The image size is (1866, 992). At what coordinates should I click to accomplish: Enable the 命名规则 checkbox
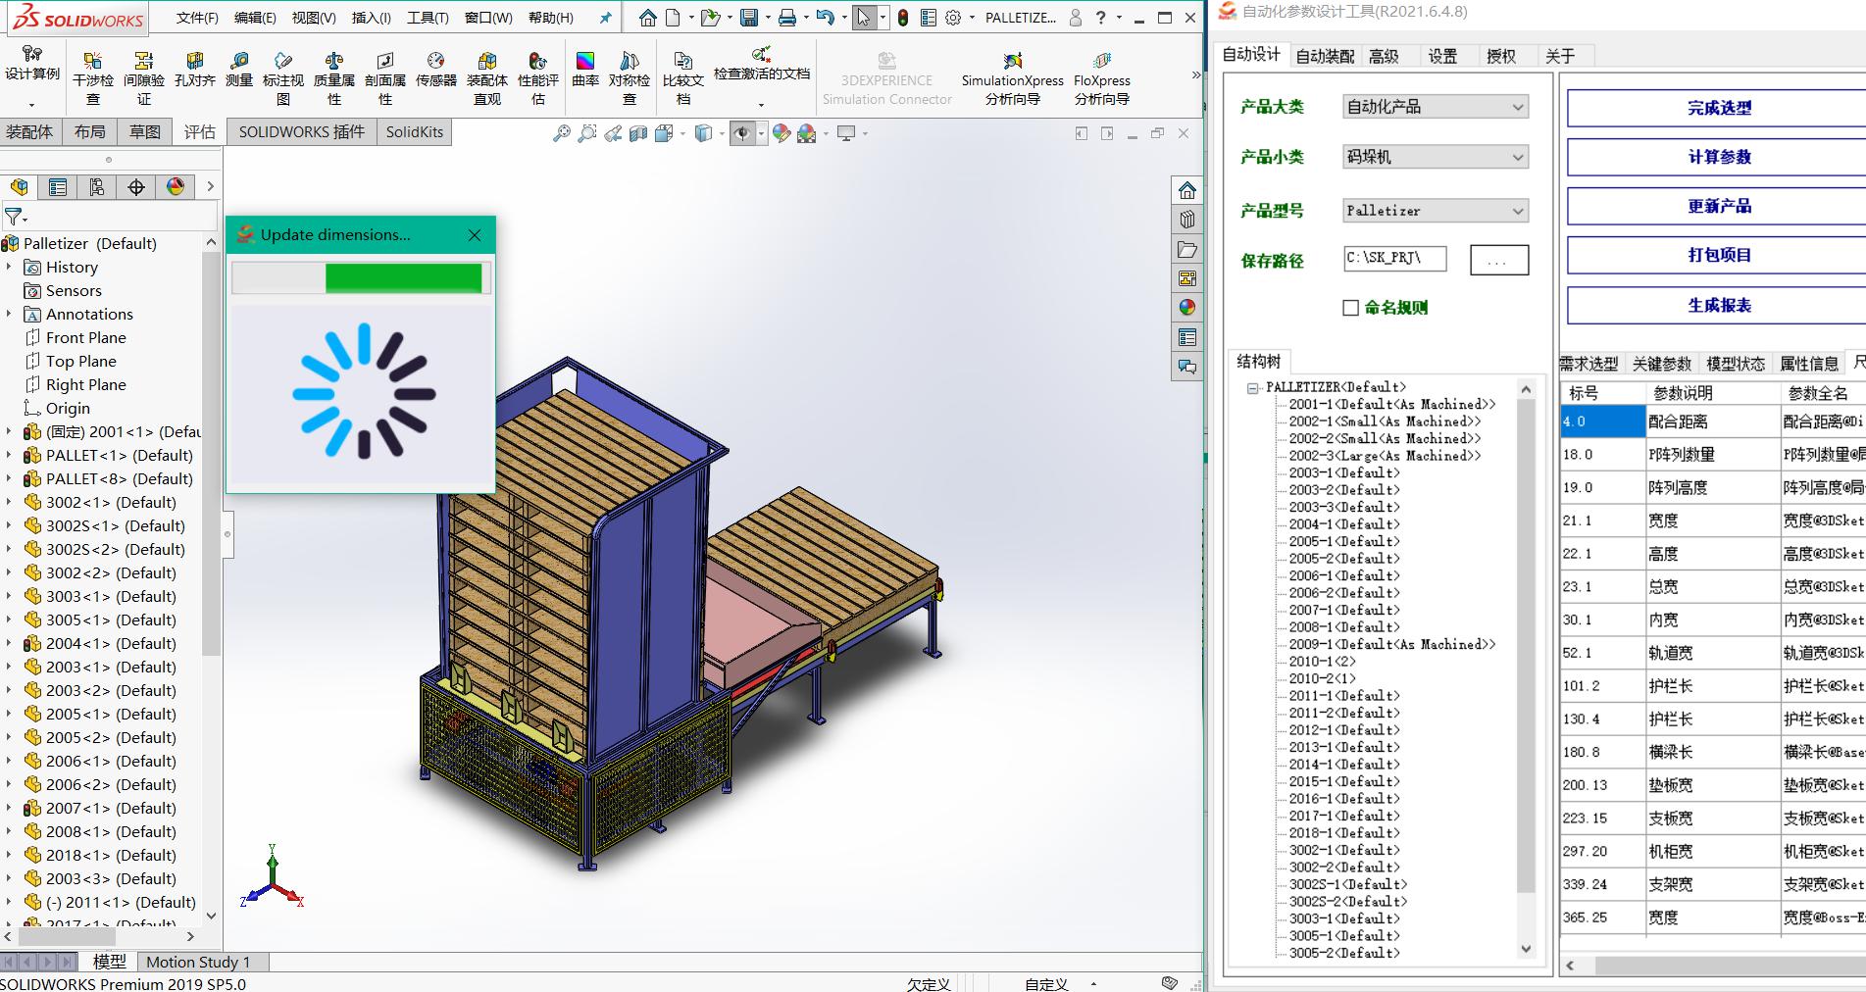(1350, 307)
